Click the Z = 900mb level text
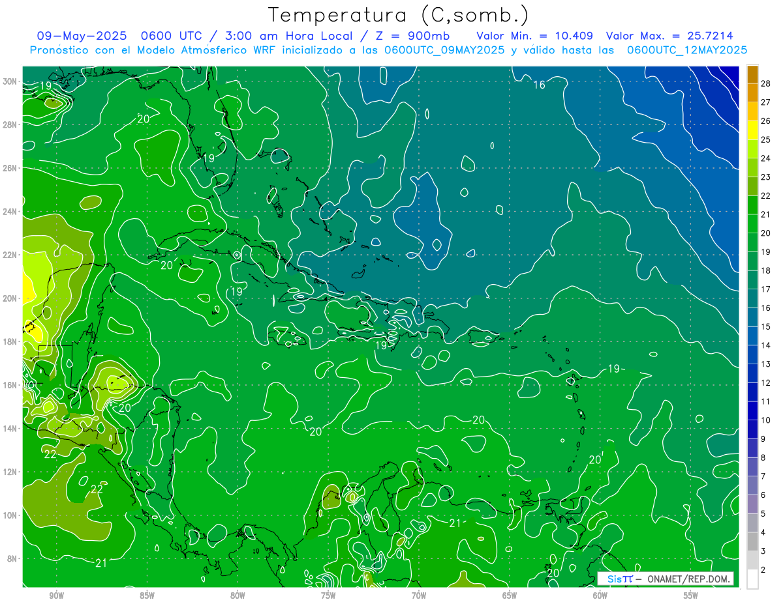The image size is (783, 604). pos(412,36)
